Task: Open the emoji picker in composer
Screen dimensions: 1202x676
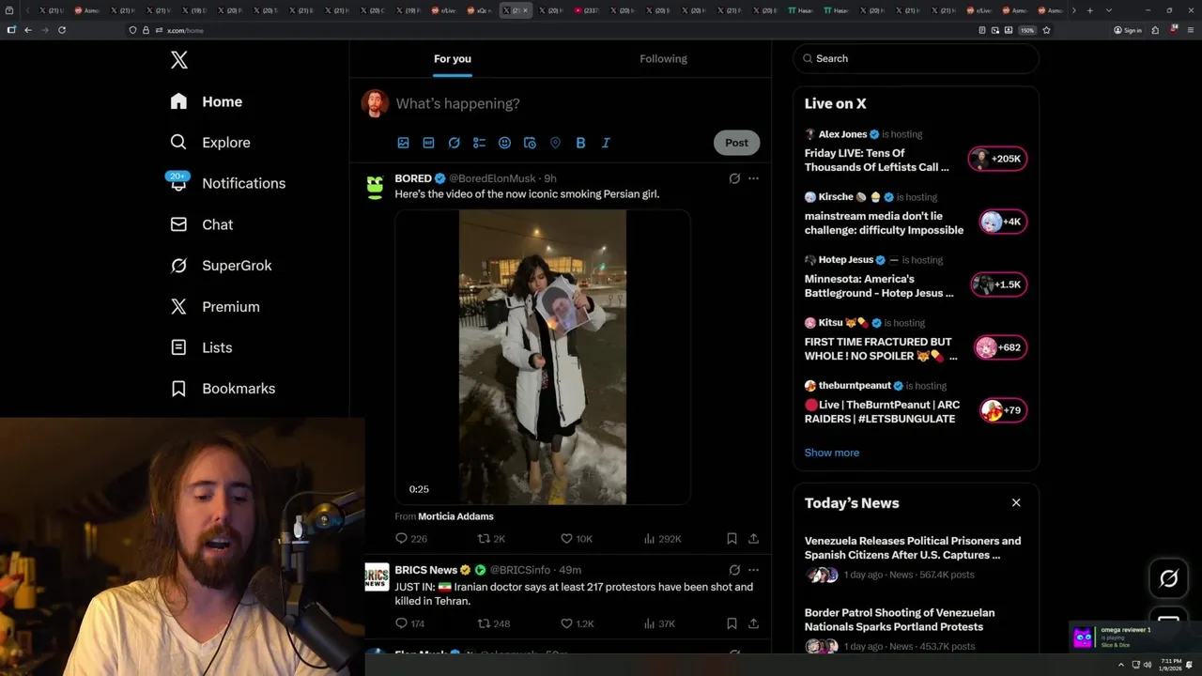Action: pos(504,143)
